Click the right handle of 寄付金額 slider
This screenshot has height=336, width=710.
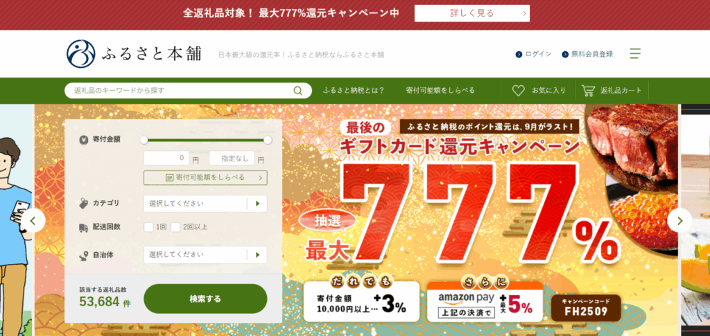tap(268, 140)
